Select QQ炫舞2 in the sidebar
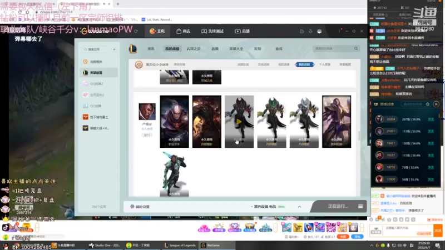 pos(99,84)
